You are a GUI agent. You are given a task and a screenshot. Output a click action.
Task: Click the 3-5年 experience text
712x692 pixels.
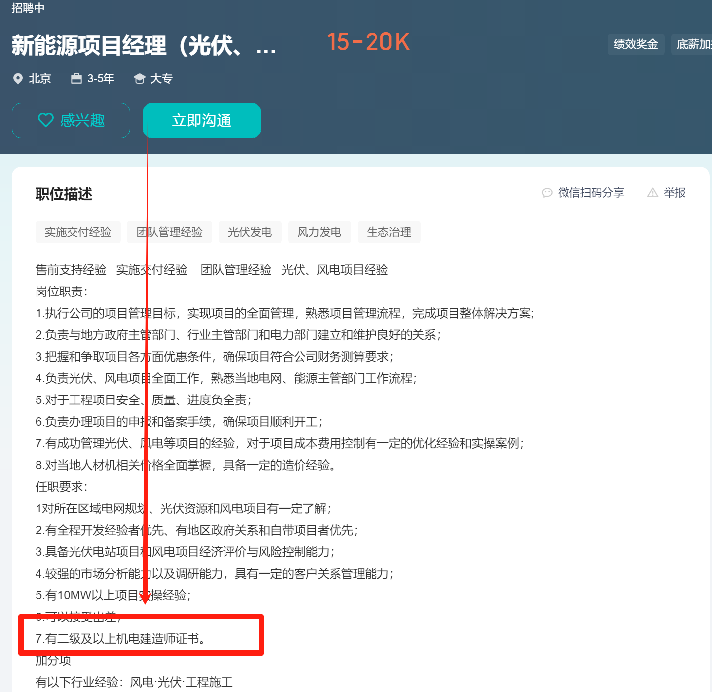click(x=101, y=79)
